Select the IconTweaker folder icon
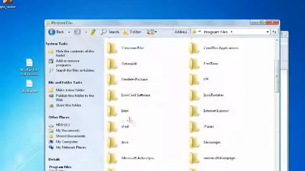Screen dimensions: 305x171 point(194,95)
